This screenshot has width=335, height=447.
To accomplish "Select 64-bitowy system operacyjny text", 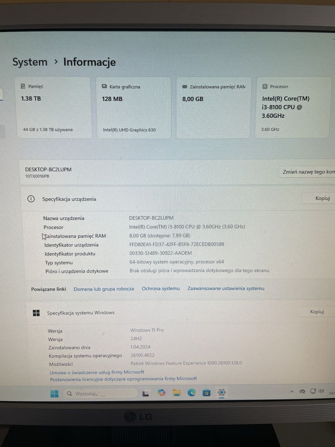I will 176,261.
